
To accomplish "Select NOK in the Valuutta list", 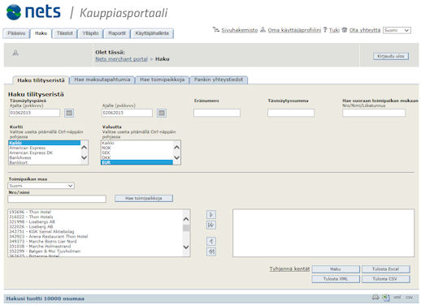I will tap(137, 148).
